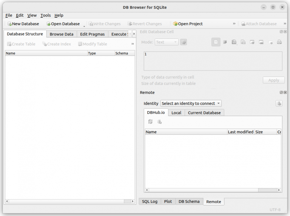Click the upload database icon beside Identity

point(279,103)
